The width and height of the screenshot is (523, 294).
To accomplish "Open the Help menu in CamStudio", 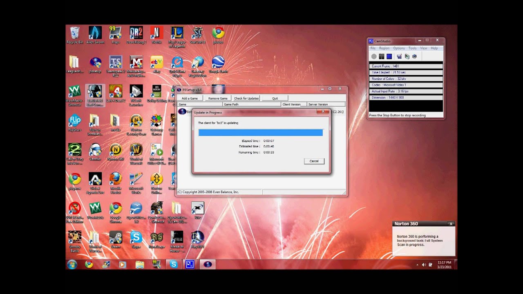I will pos(434,48).
